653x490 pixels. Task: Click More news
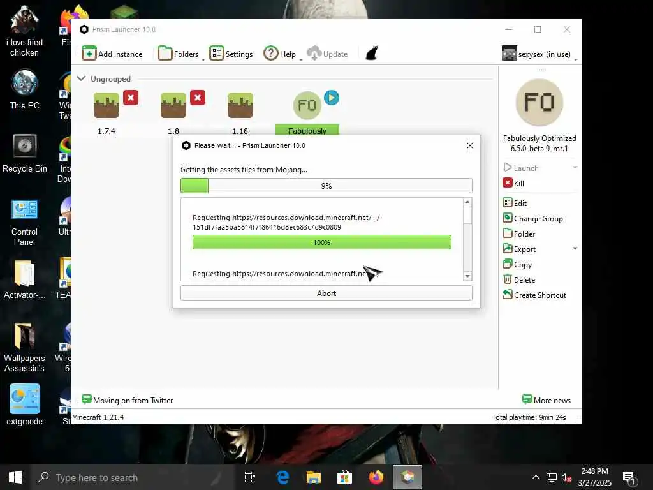tap(547, 400)
